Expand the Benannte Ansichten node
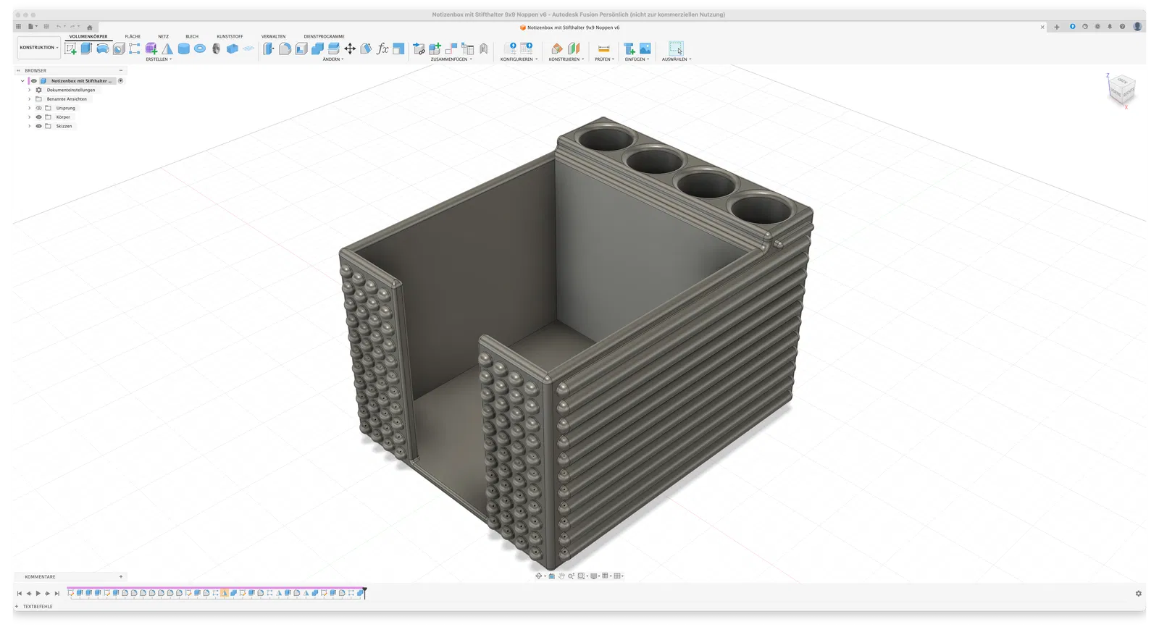 pyautogui.click(x=30, y=99)
